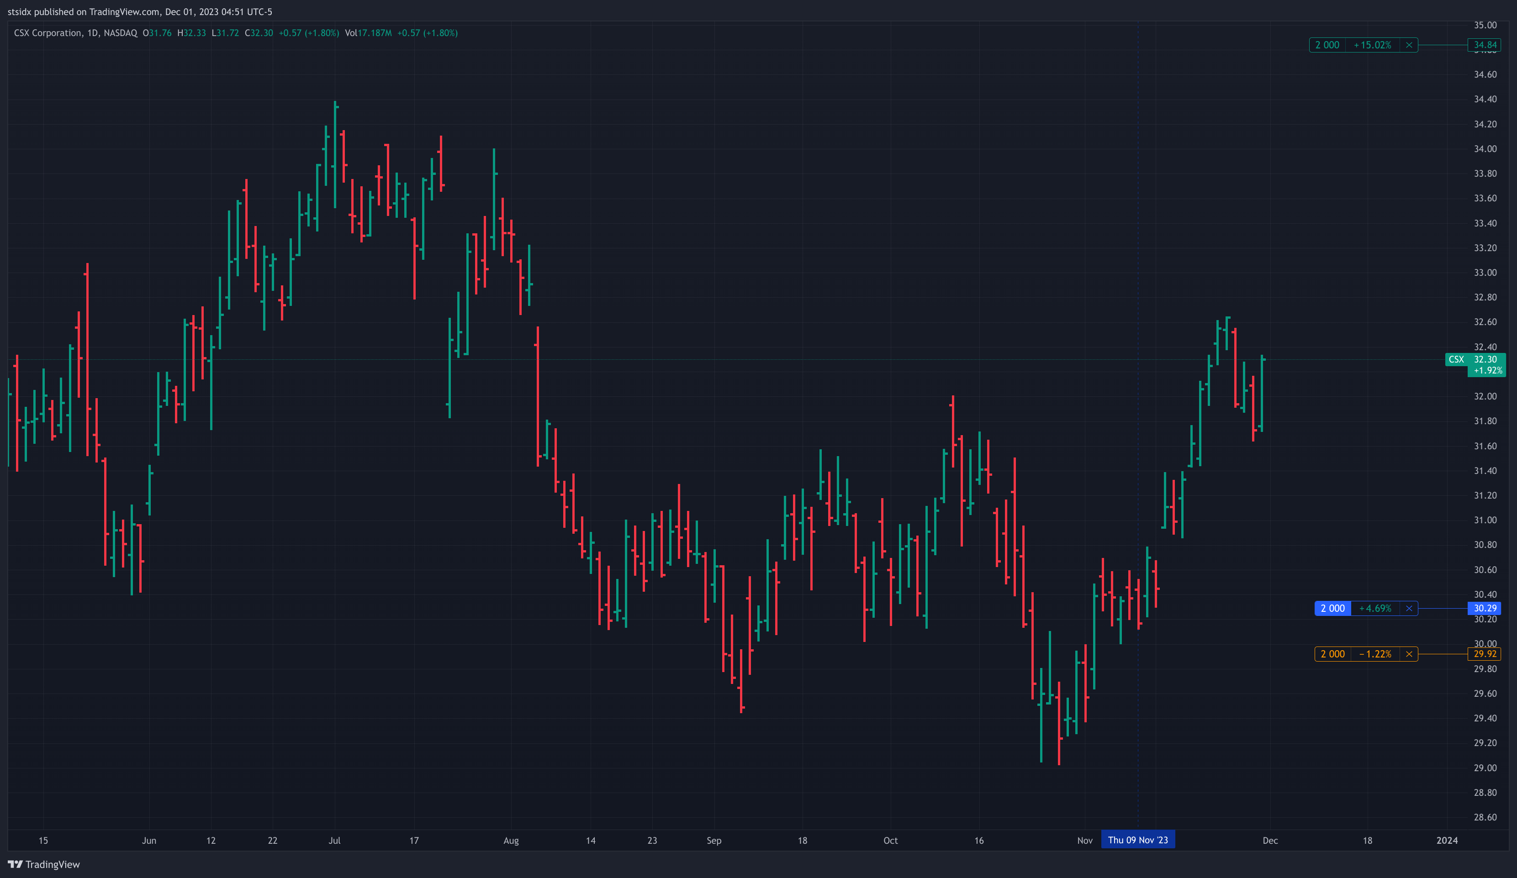
Task: Click the 32.00 price axis label
Action: click(x=1485, y=396)
